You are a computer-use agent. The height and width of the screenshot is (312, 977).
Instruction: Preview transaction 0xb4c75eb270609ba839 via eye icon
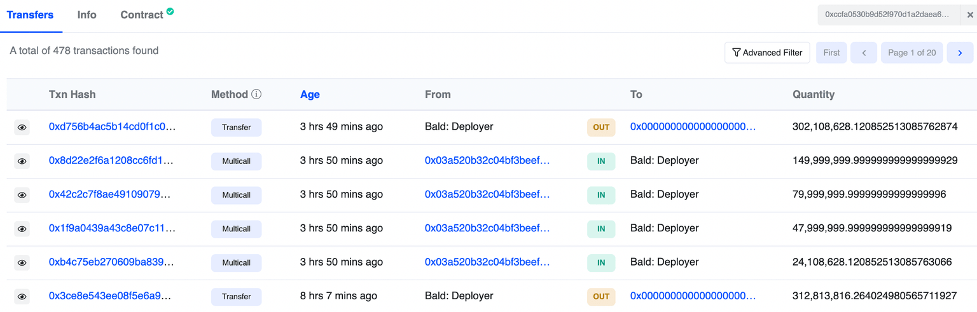[22, 262]
